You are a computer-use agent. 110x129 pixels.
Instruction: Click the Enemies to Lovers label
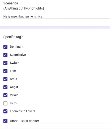(x=23, y=111)
